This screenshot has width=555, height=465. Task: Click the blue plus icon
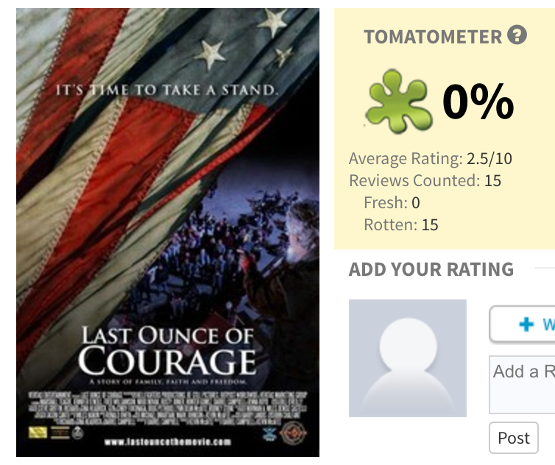pyautogui.click(x=526, y=324)
